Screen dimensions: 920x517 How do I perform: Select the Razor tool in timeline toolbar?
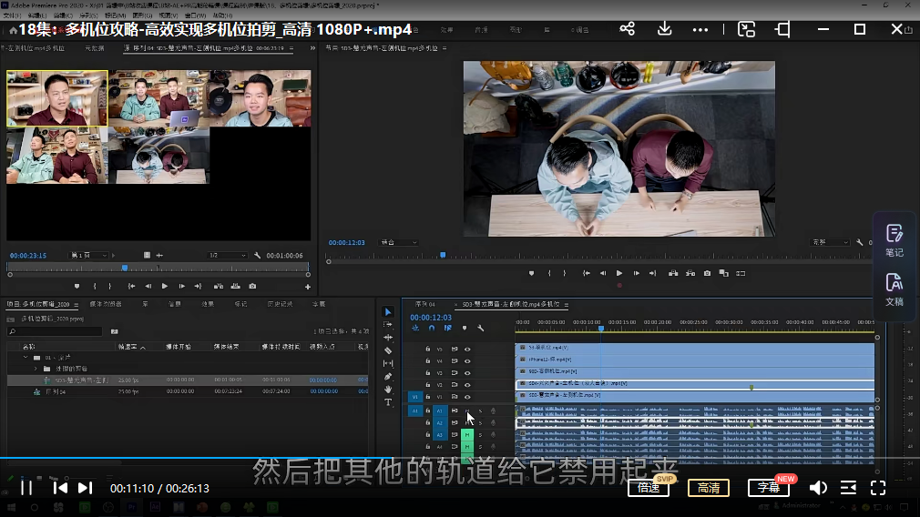pyautogui.click(x=388, y=350)
